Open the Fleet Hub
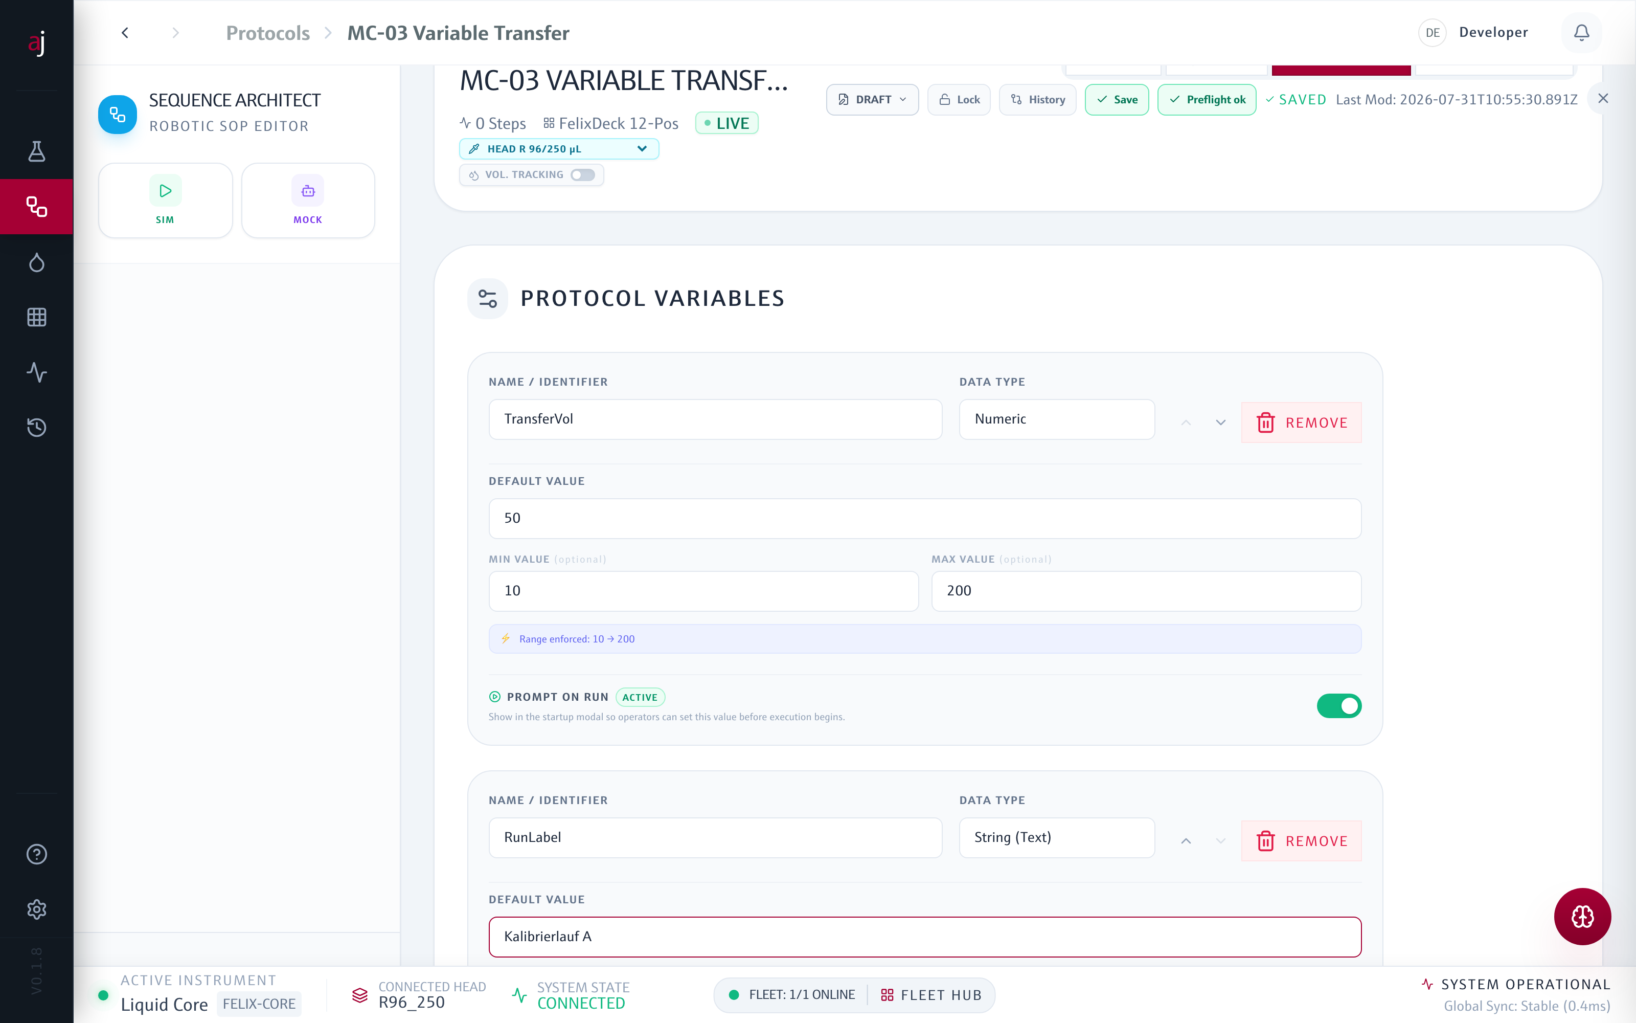The width and height of the screenshot is (1636, 1023). pos(931,994)
